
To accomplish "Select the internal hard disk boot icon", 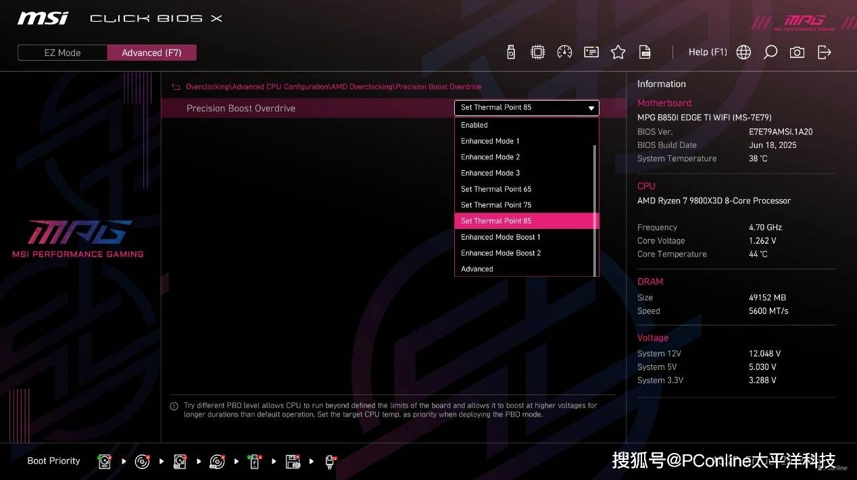I will 105,461.
